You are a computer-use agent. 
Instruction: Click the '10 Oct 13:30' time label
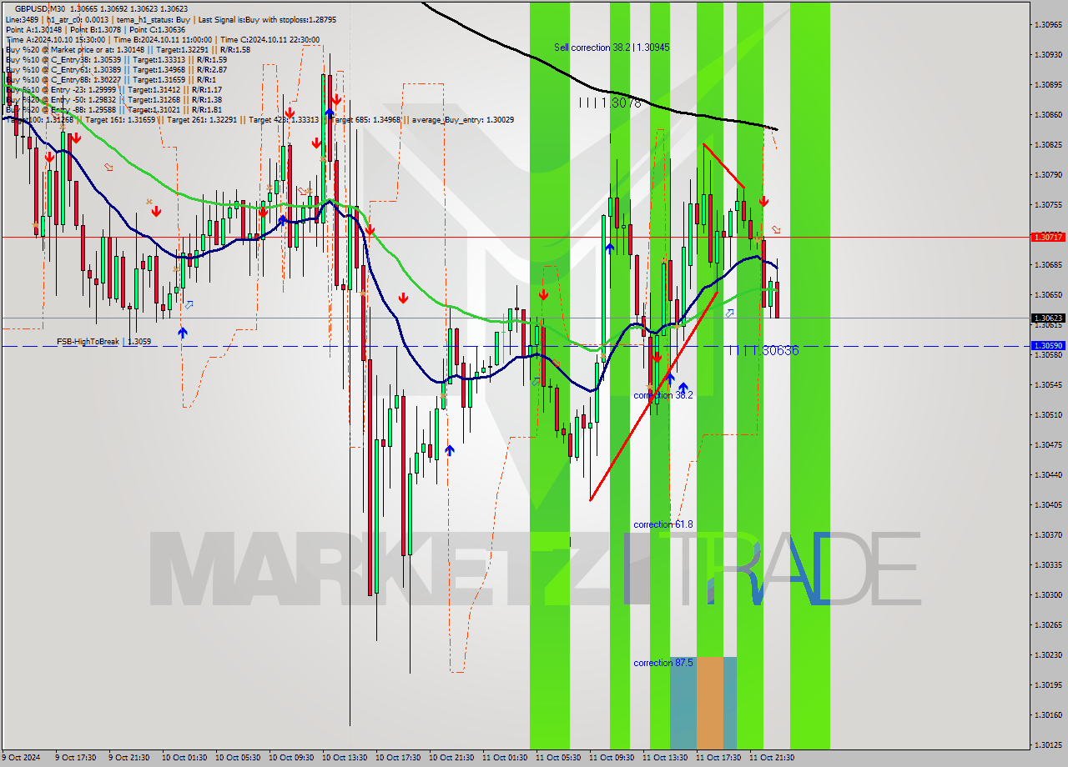(345, 758)
